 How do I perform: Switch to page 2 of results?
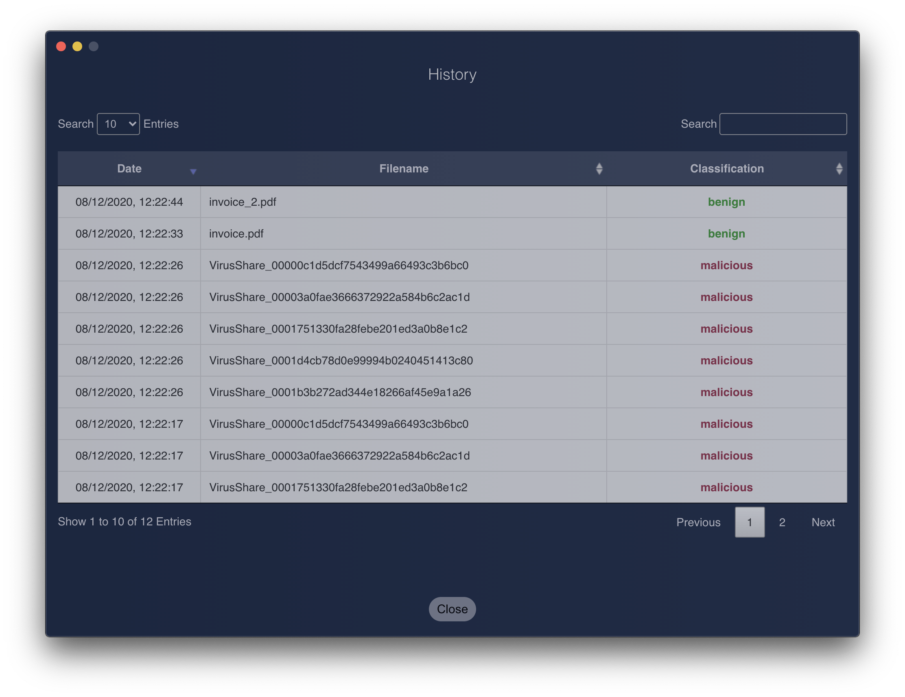pyautogui.click(x=783, y=522)
